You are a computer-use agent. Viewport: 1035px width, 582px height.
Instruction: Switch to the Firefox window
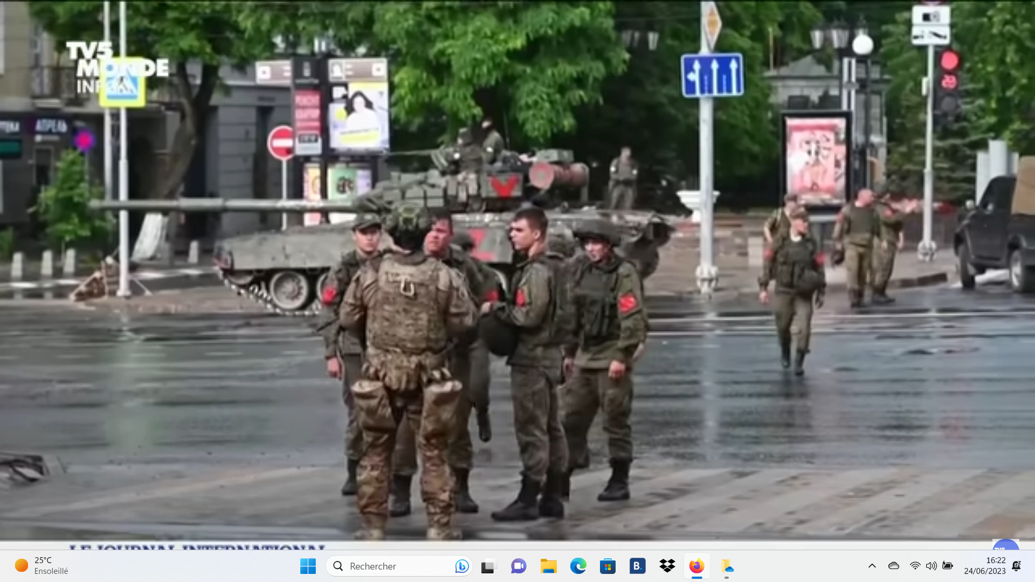click(696, 566)
